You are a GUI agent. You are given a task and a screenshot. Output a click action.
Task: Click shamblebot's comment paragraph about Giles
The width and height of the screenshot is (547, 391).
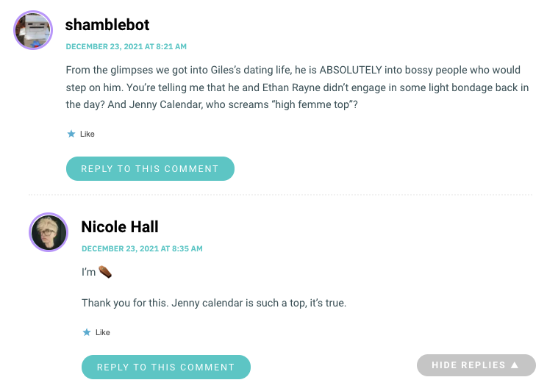tap(297, 87)
